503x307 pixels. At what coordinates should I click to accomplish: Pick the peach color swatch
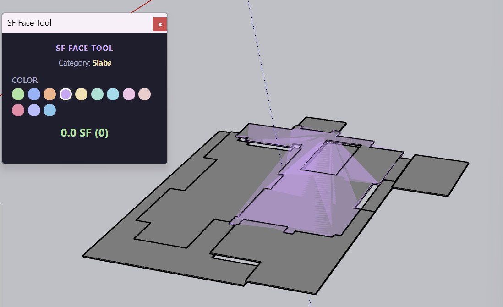(144, 94)
